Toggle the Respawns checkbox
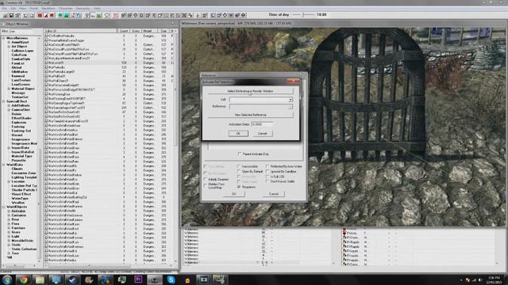Screen dimensions: 508x285 point(239,187)
